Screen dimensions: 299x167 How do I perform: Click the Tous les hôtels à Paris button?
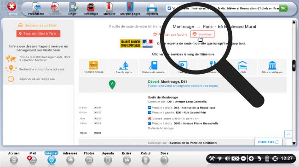click(38, 33)
